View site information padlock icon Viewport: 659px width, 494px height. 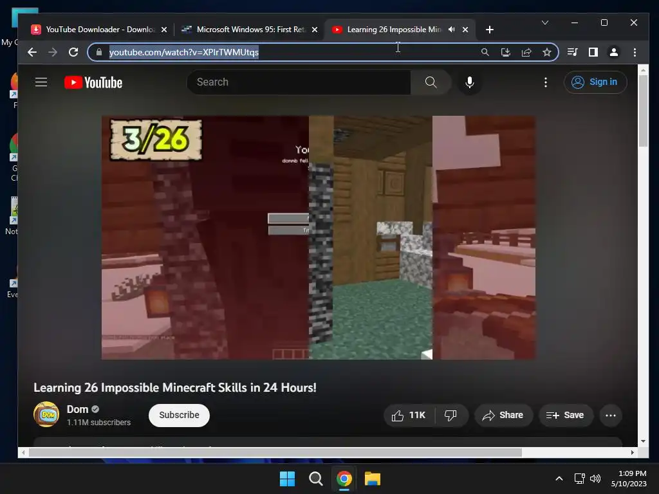[x=98, y=52]
